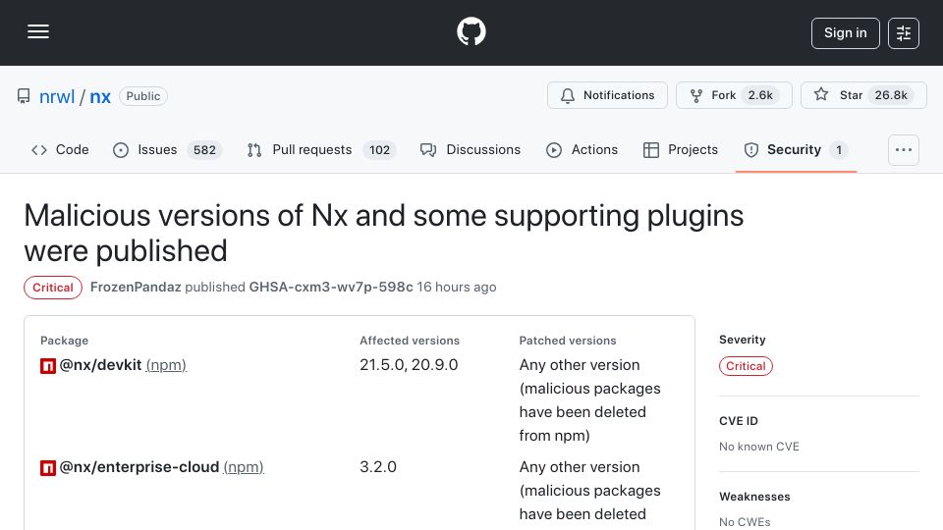This screenshot has width=943, height=530.
Task: Switch to the Code tab
Action: 60,149
